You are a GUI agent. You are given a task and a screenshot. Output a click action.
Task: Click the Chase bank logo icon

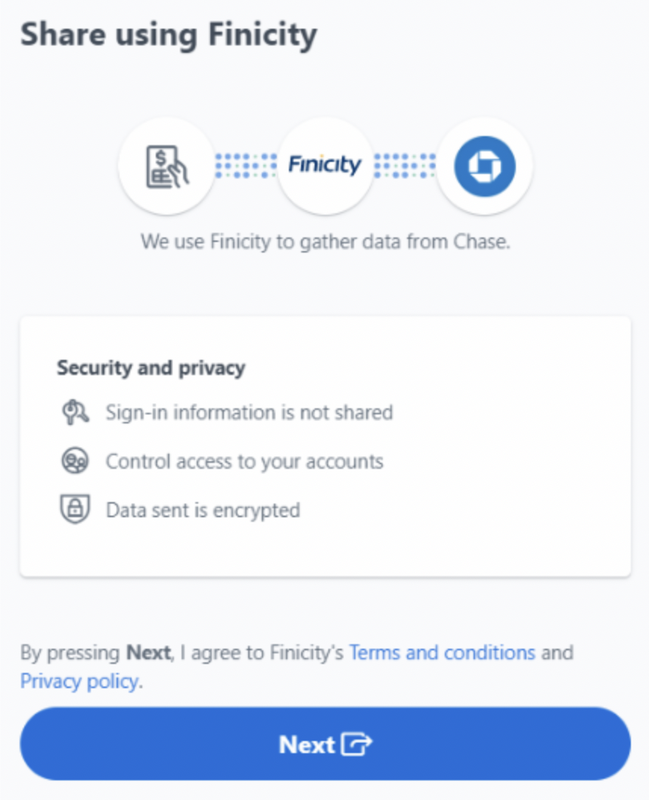click(485, 166)
